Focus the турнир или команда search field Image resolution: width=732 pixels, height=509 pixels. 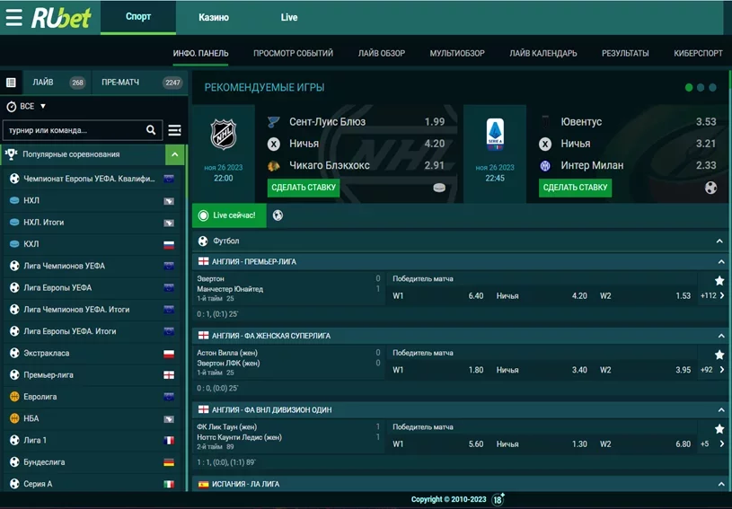pos(83,130)
